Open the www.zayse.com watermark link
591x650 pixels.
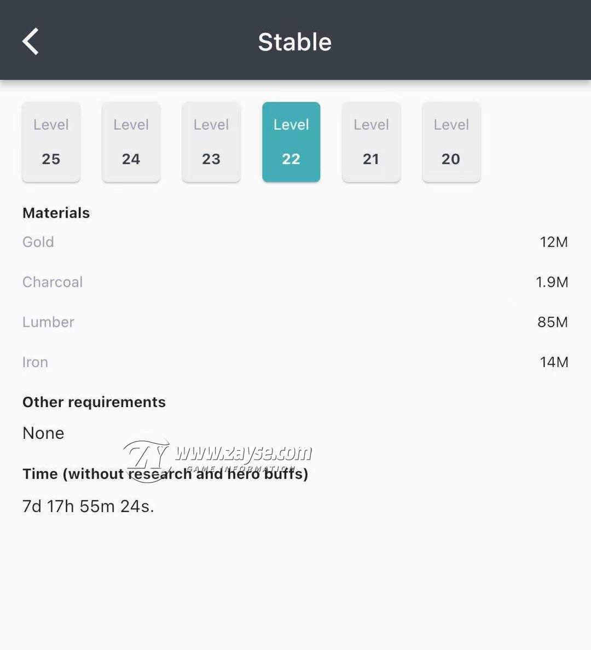(x=243, y=452)
